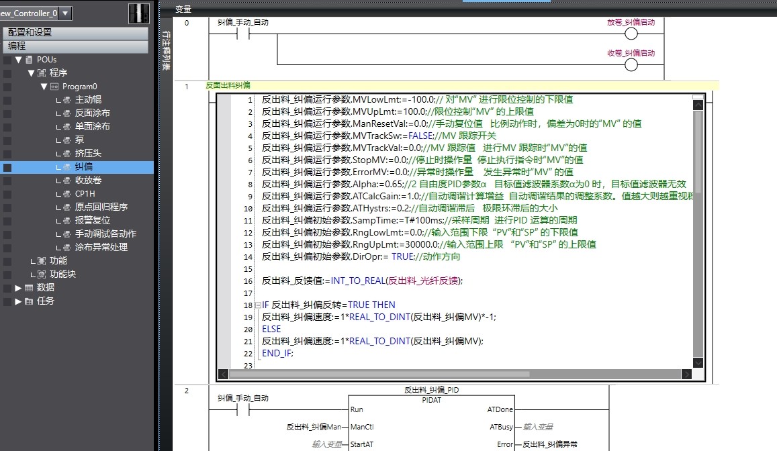777x451 pixels.
Task: Select the 主动辊 section
Action: [x=88, y=99]
